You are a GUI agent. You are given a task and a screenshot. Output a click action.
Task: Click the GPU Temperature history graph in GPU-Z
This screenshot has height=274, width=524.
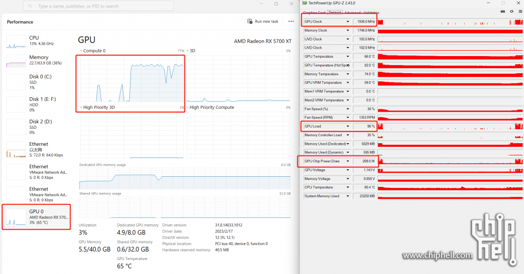(450, 57)
